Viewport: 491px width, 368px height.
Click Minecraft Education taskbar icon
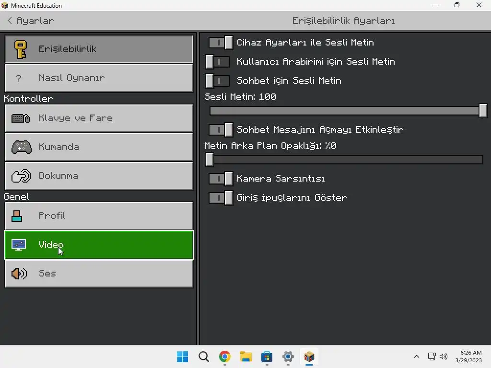[309, 356]
